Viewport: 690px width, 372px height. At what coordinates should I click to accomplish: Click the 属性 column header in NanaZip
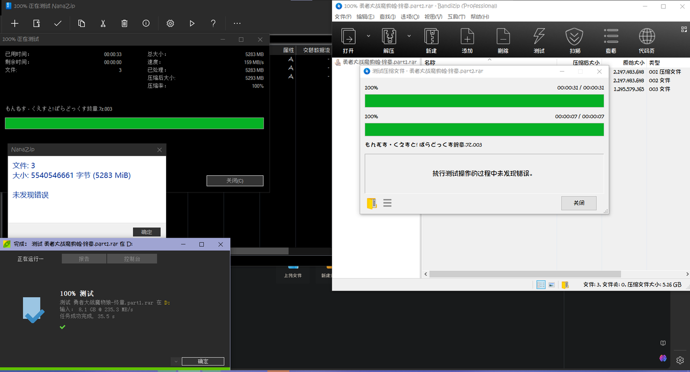click(288, 50)
